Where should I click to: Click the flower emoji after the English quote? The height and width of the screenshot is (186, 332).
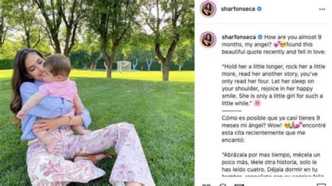pos(257,103)
